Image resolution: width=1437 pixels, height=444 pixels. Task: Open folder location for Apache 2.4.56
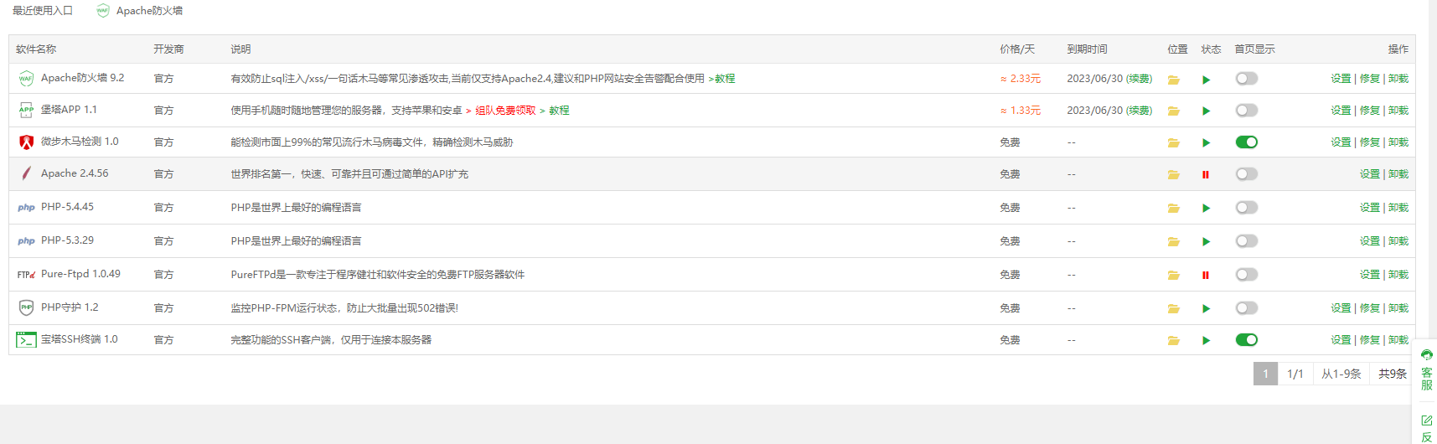pos(1173,174)
